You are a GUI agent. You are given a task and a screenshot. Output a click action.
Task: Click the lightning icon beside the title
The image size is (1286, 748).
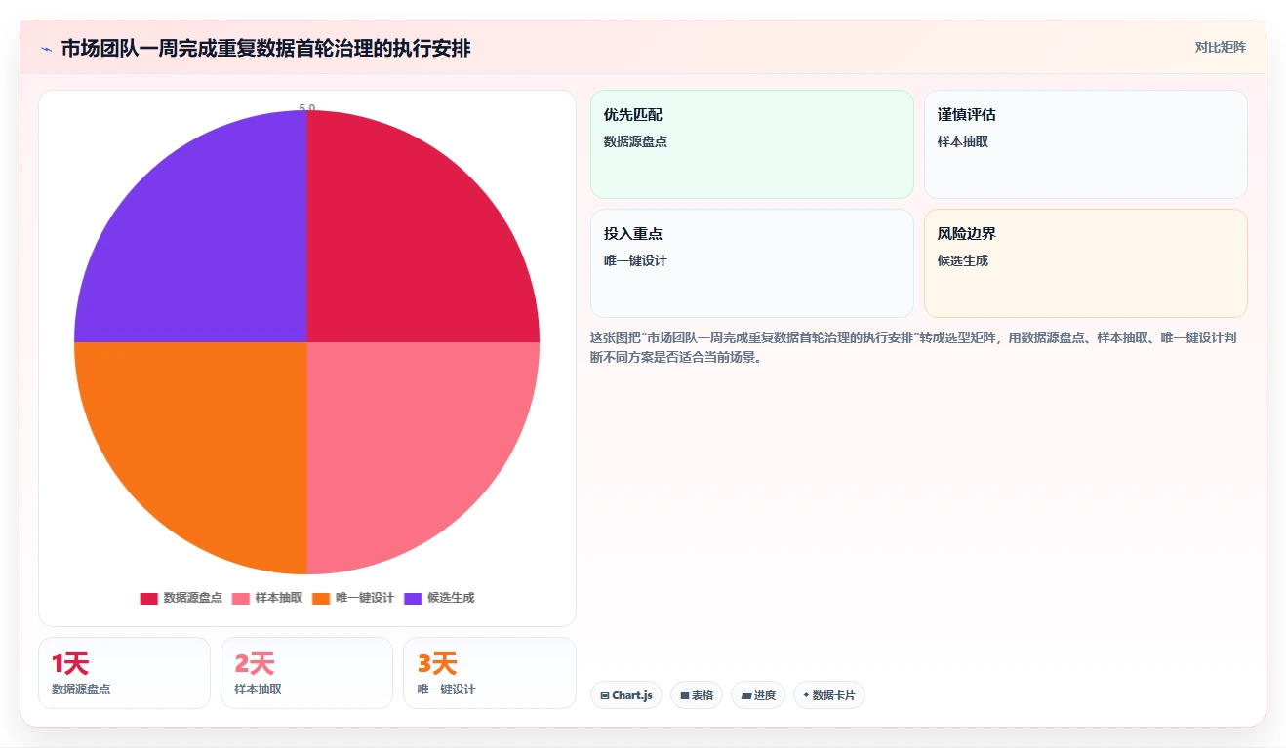[47, 49]
